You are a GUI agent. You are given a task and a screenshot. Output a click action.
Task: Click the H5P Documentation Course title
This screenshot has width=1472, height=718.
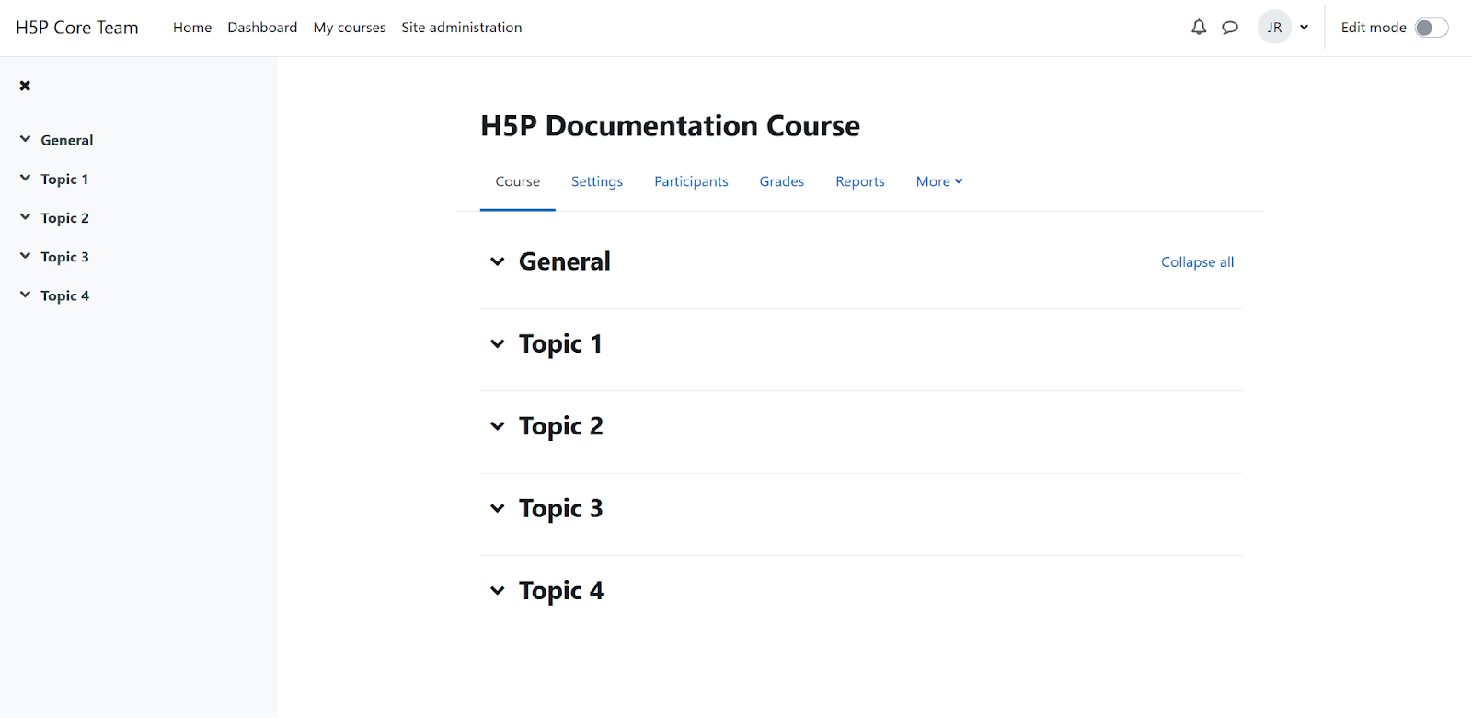pyautogui.click(x=670, y=125)
